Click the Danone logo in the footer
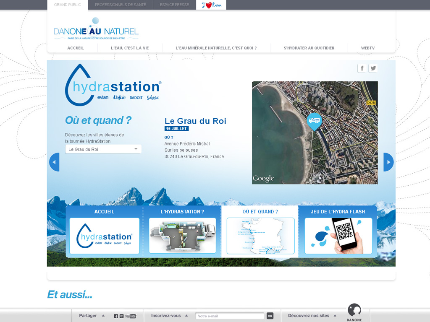This screenshot has width=430, height=322. coord(354,312)
